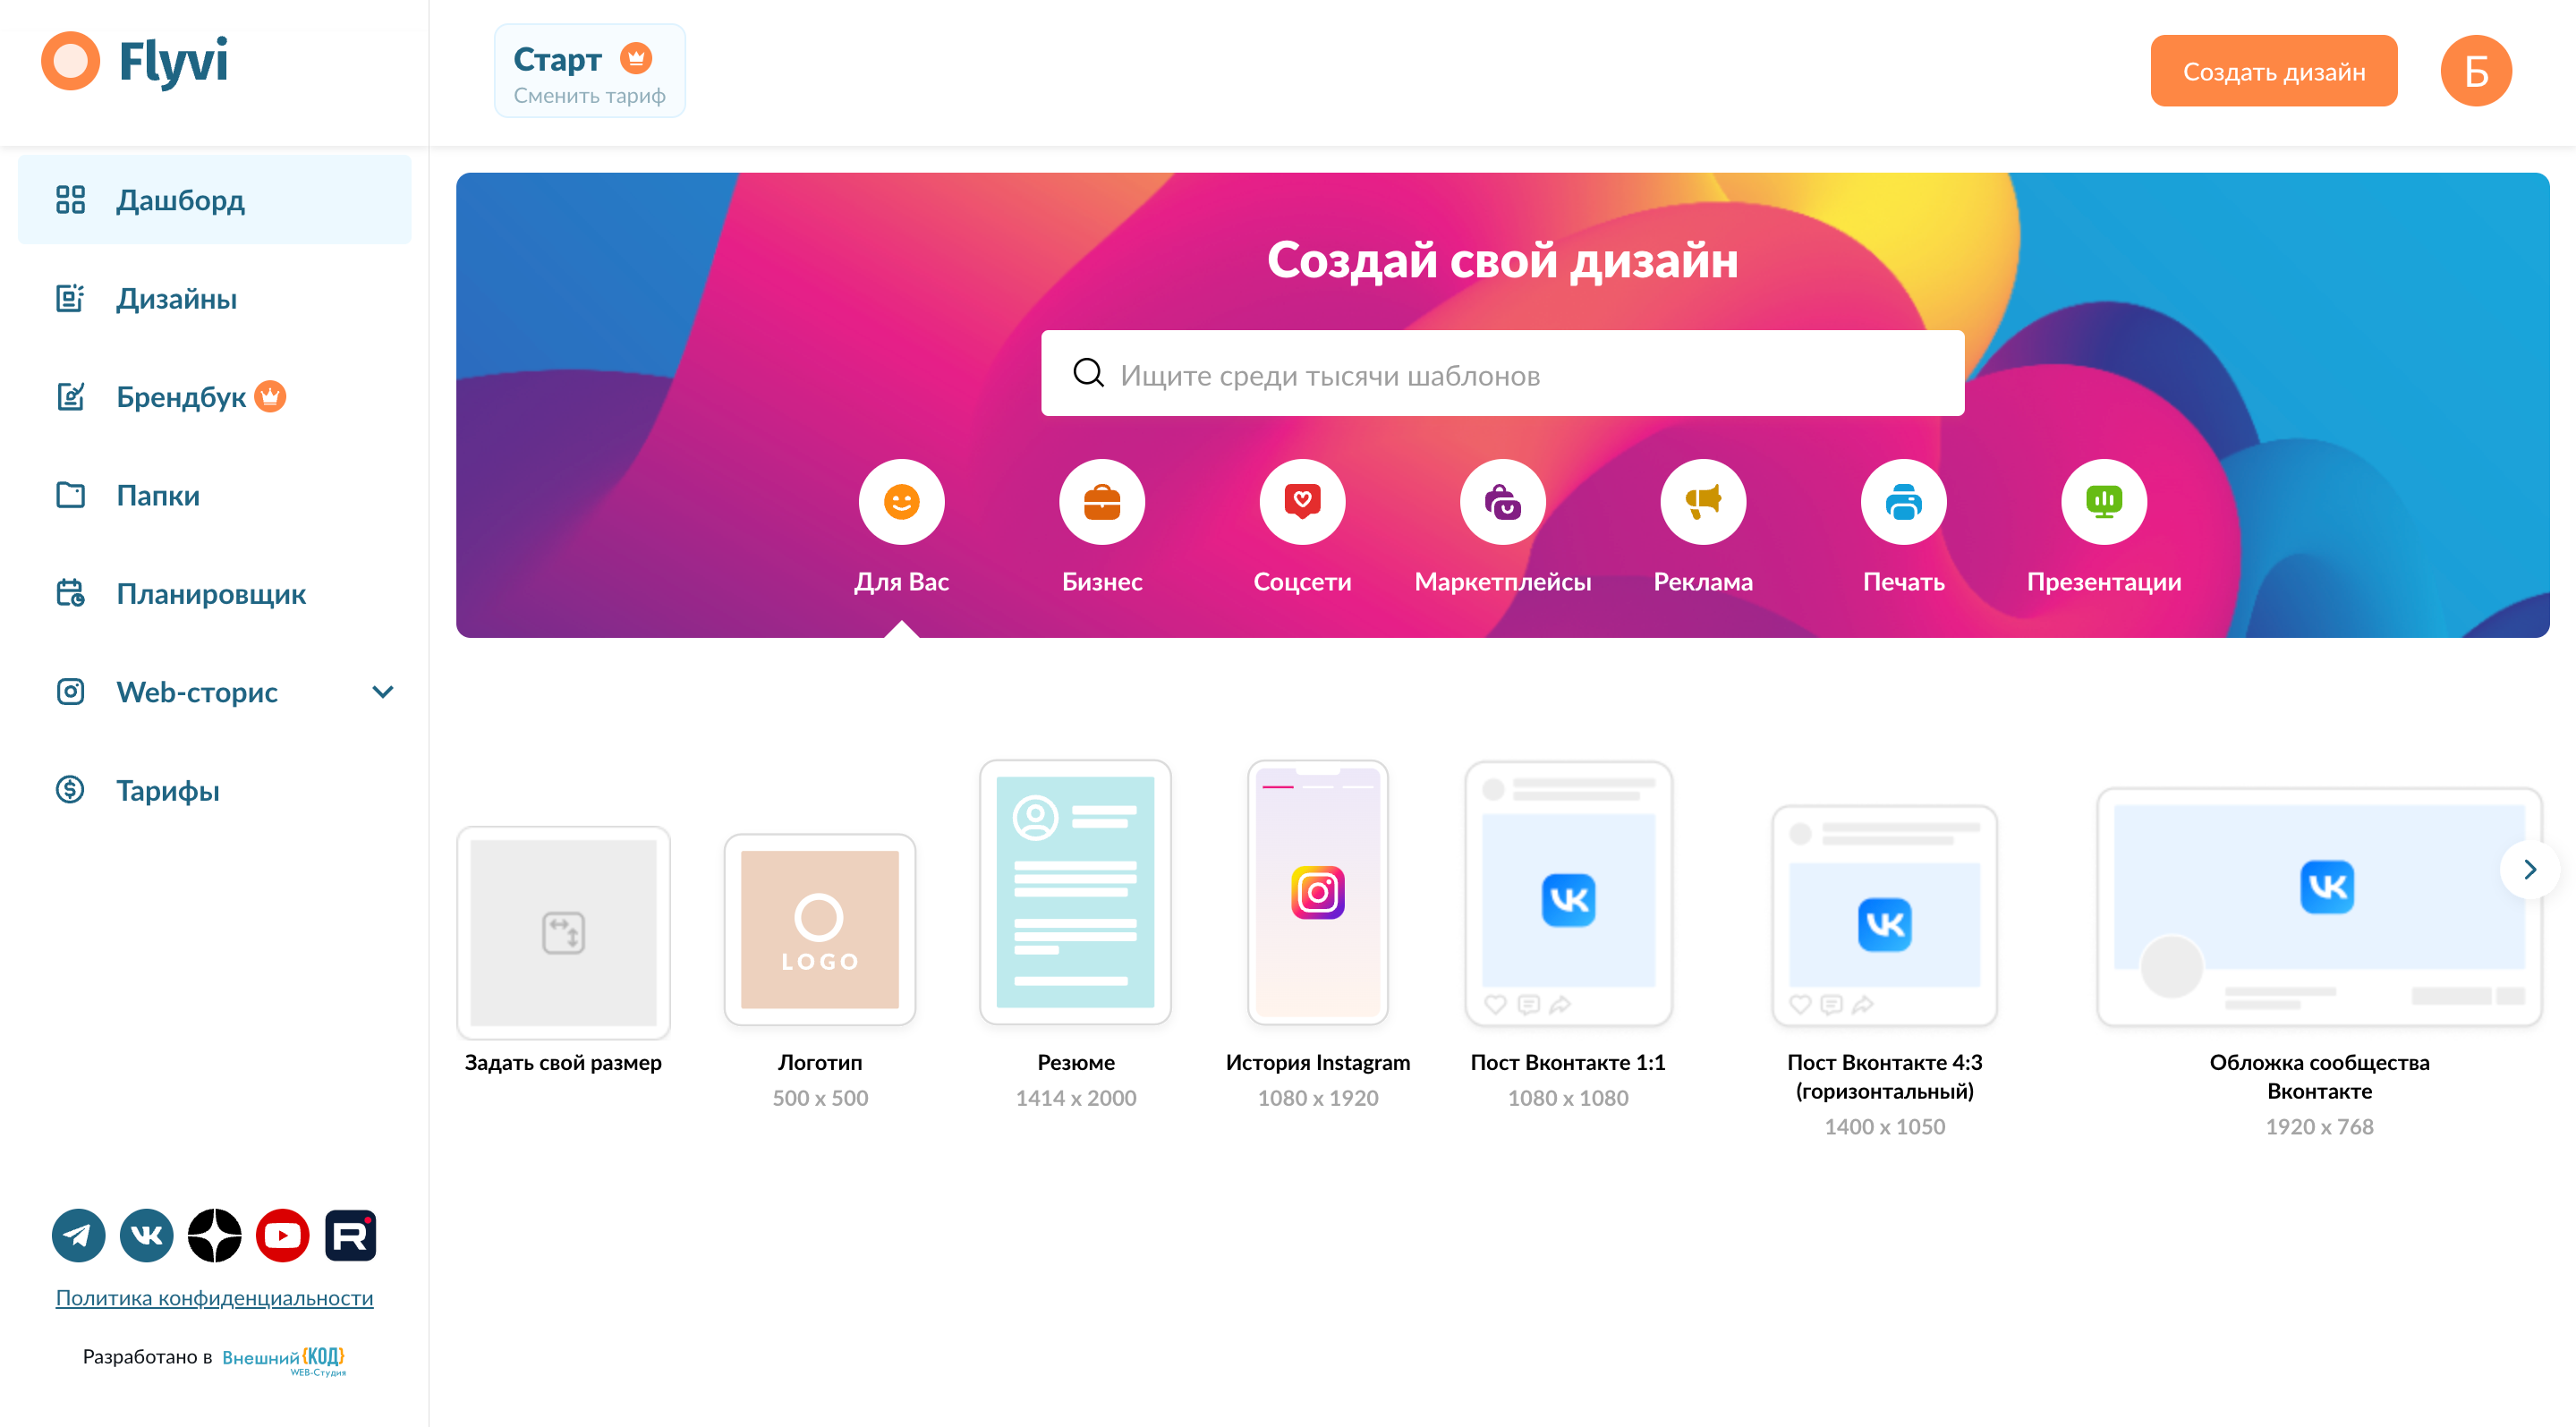Click Сменить тариф under Старт
Image resolution: width=2576 pixels, height=1427 pixels.
589,95
